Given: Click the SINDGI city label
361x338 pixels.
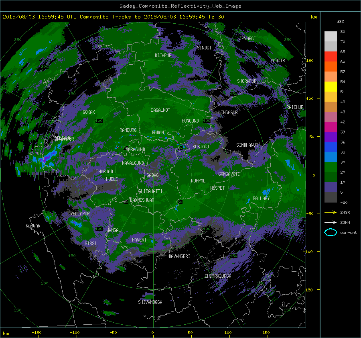Looking at the screenshot, I should click(204, 48).
